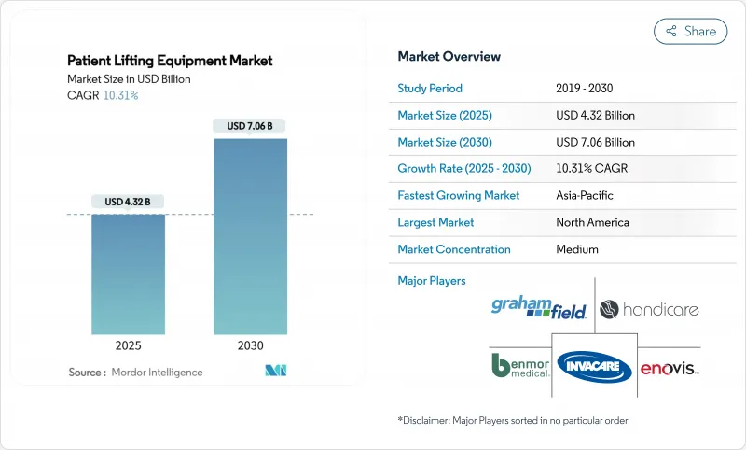746x450 pixels.
Task: Click the Patient Lifting Equipment Market title
Action: (170, 62)
